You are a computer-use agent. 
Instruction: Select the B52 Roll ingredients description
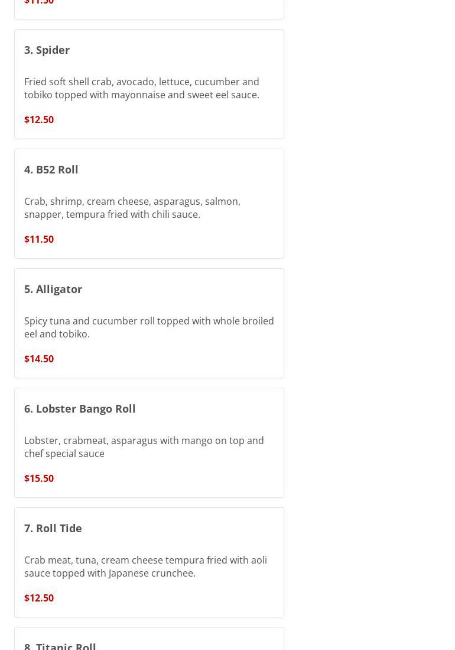click(132, 208)
